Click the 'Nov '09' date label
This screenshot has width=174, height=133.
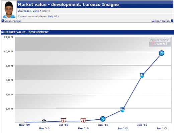24,125
